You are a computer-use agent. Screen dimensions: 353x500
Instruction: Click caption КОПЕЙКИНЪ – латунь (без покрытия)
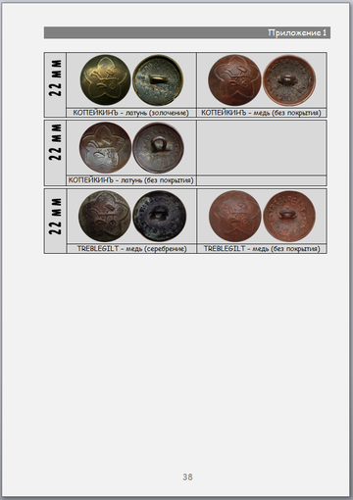[130, 180]
